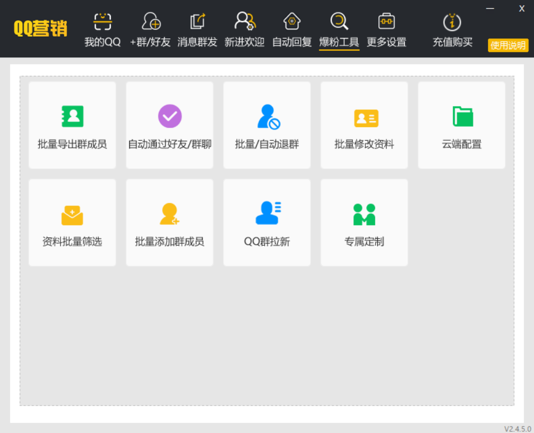Viewport: 534px width, 433px height.
Task: Click the yellow add-member person icon
Action: [x=170, y=214]
